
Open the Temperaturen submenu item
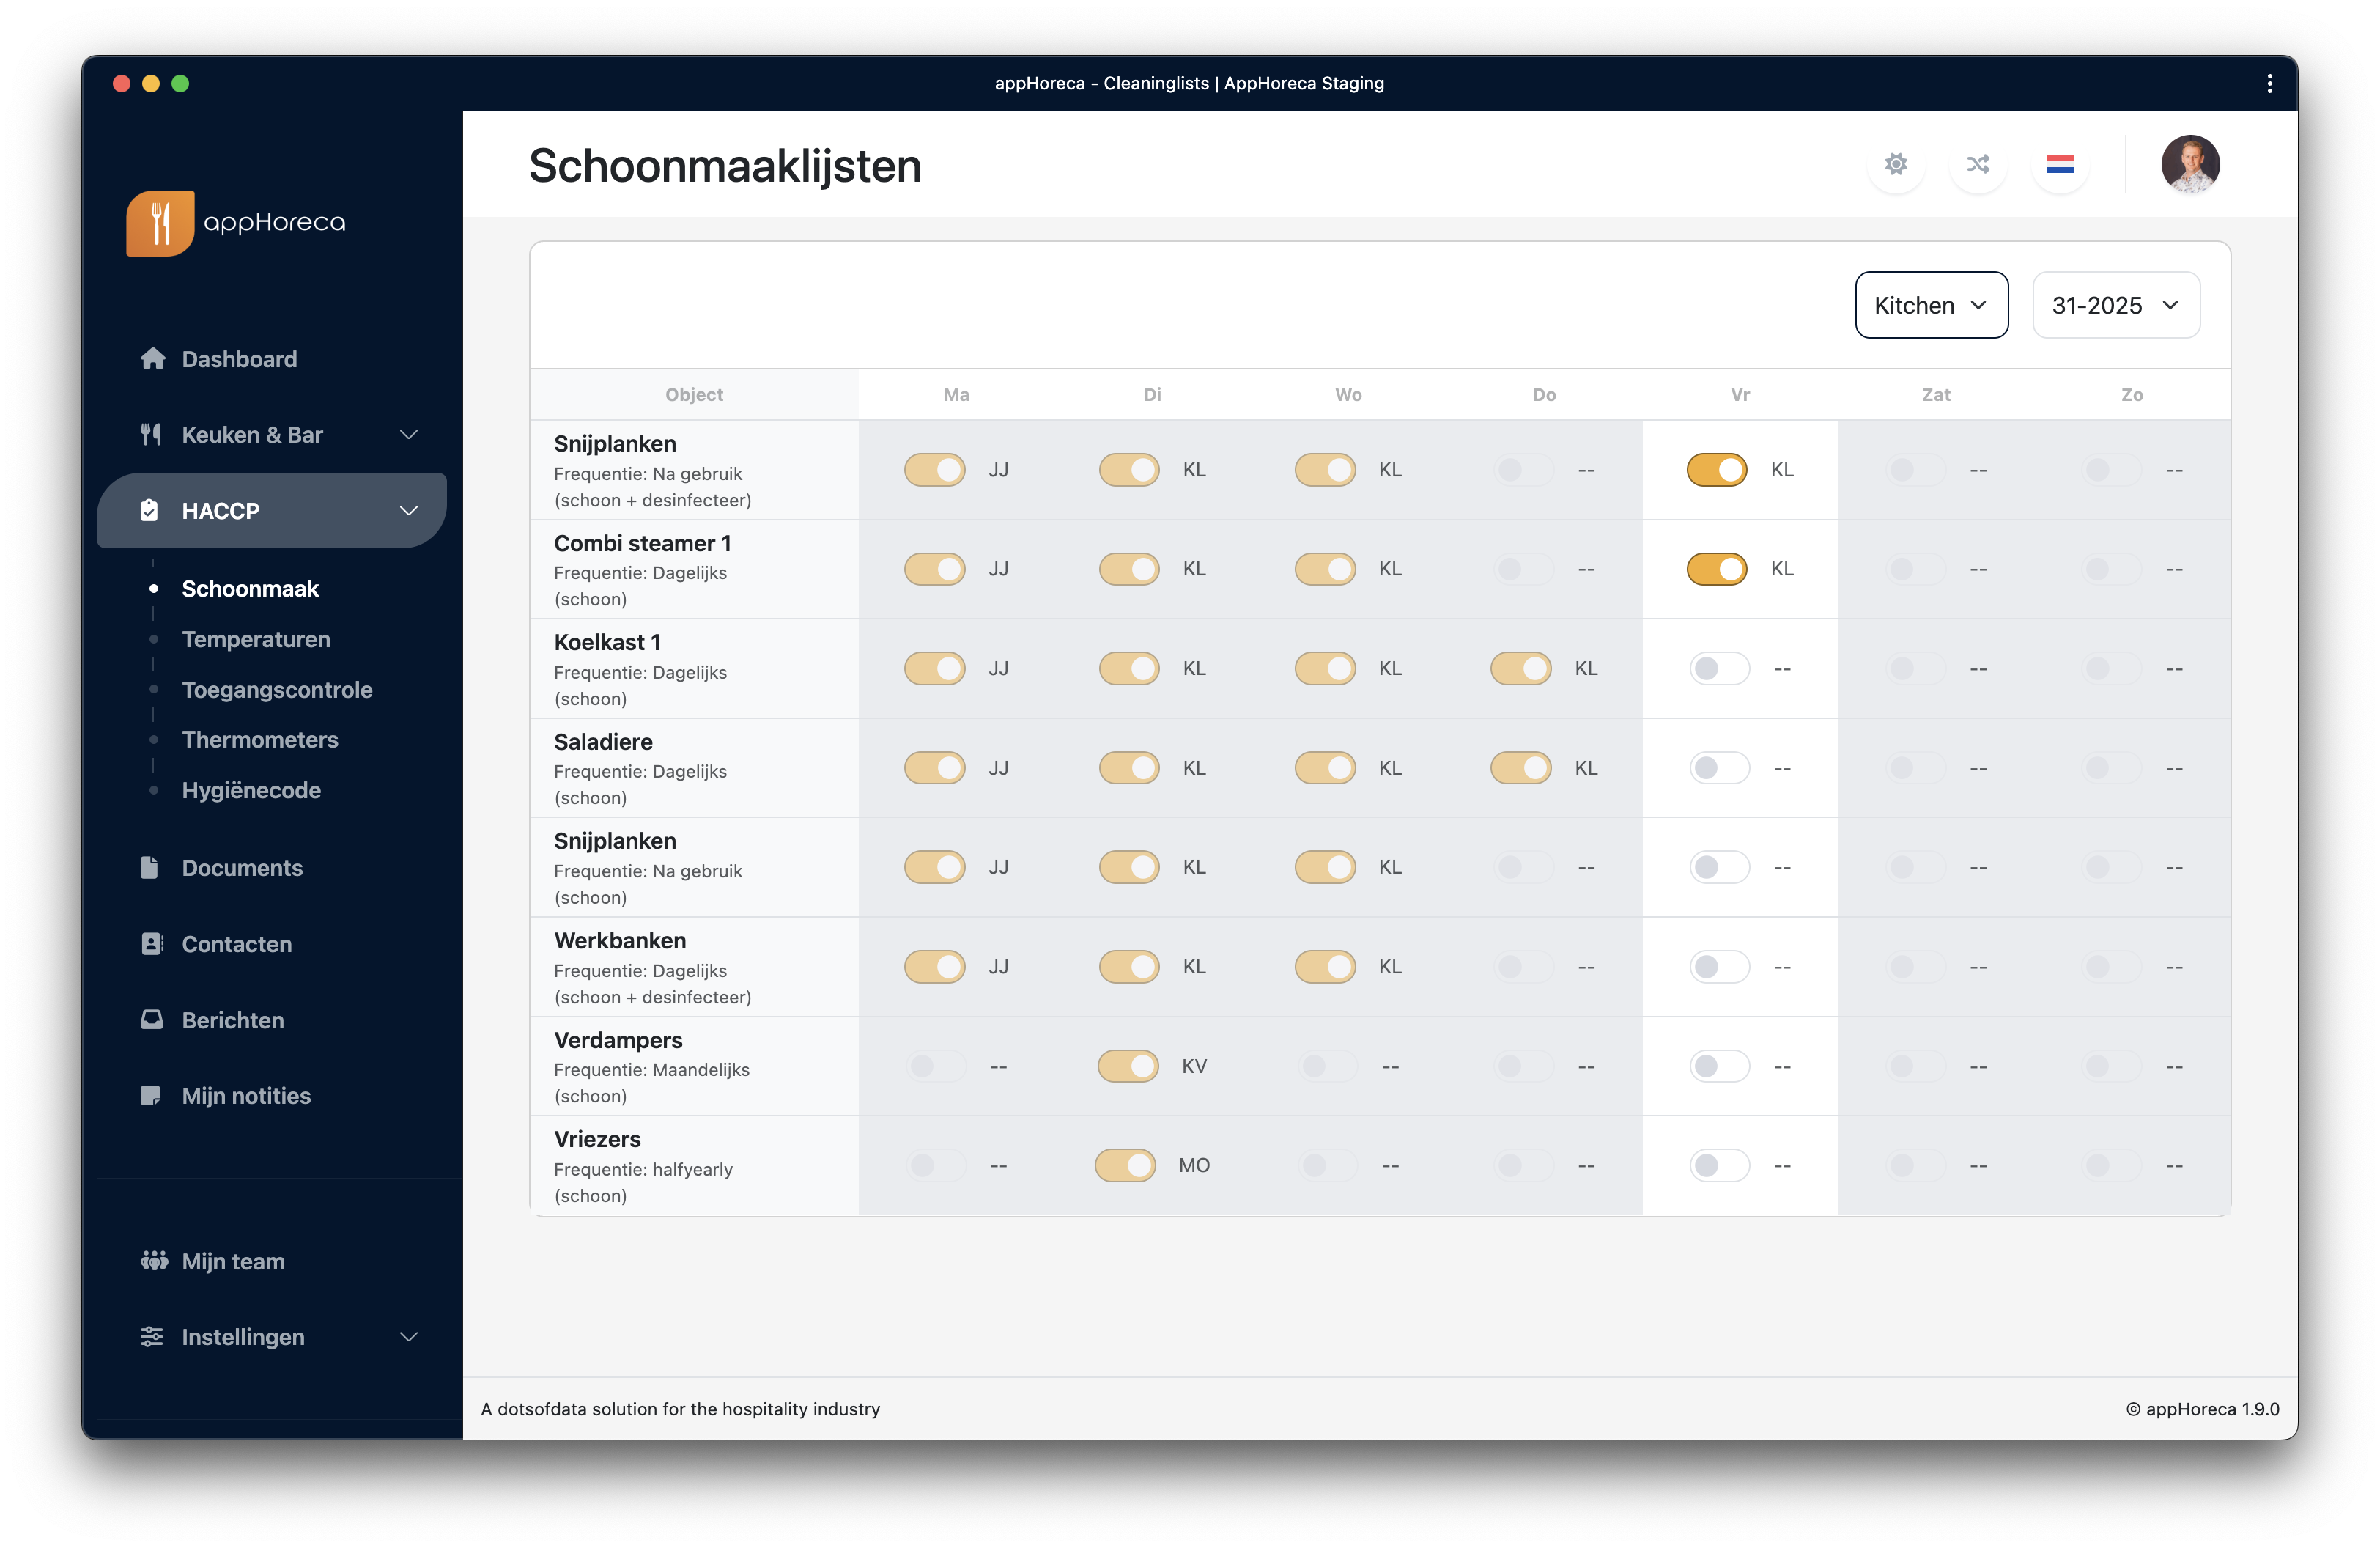[x=256, y=639]
